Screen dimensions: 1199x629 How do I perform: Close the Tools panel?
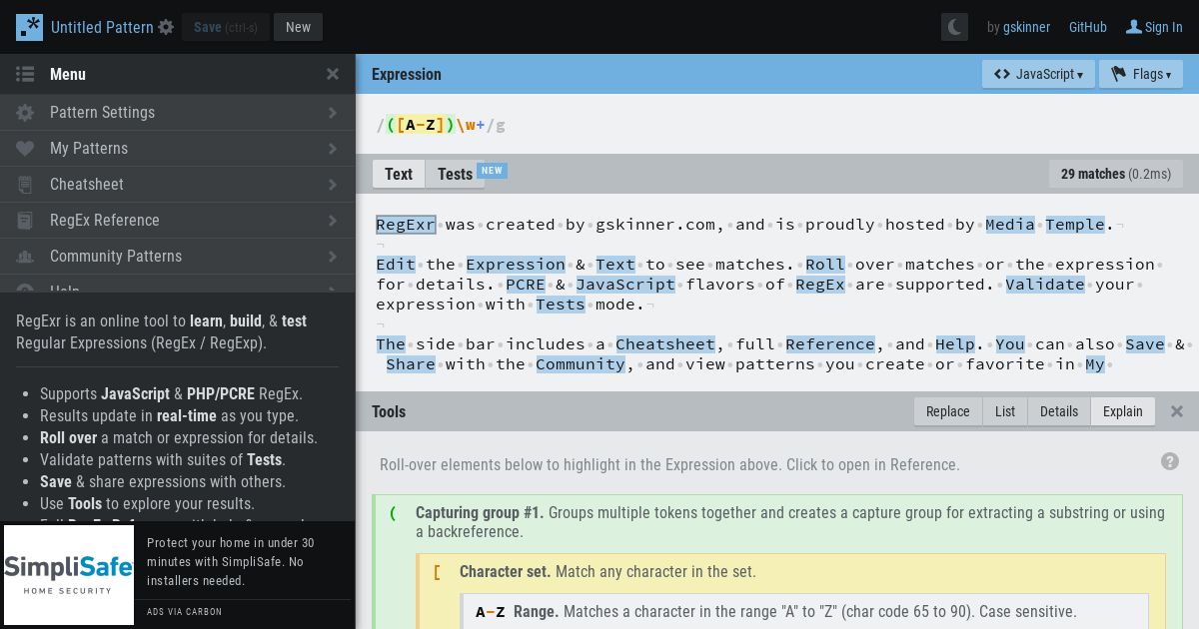coord(1177,411)
